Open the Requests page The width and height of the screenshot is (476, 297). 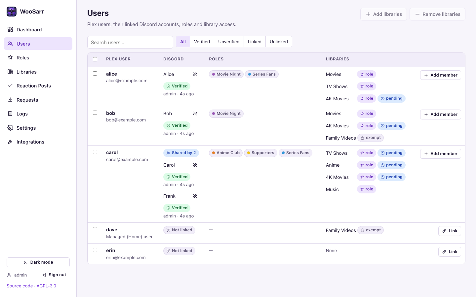point(38,100)
